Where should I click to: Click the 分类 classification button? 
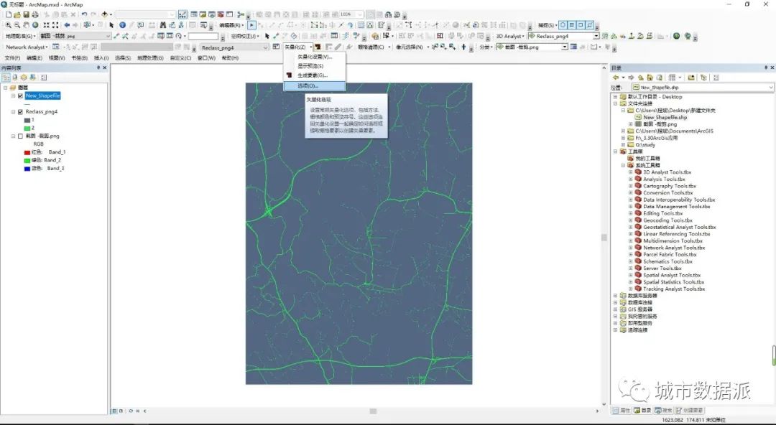(x=486, y=47)
